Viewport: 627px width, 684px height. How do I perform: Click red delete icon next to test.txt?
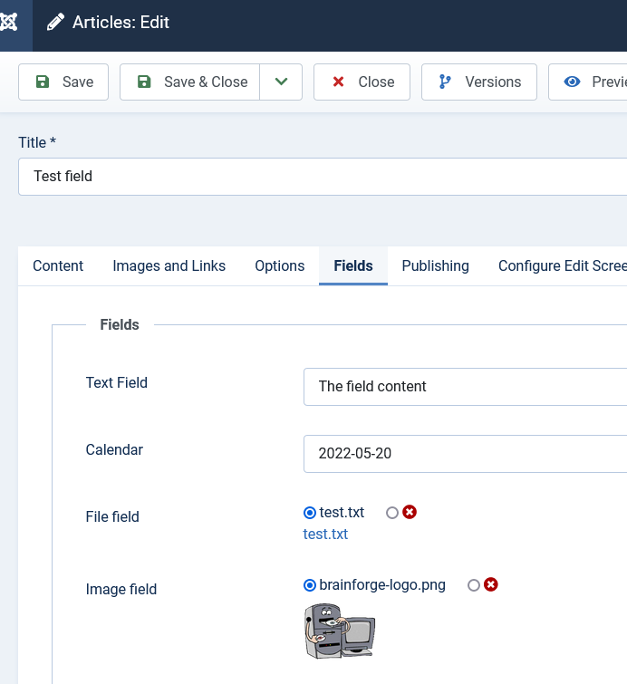pos(410,513)
